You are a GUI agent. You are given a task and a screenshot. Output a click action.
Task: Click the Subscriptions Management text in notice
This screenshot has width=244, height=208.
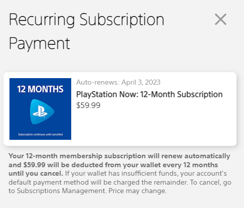click(61, 191)
